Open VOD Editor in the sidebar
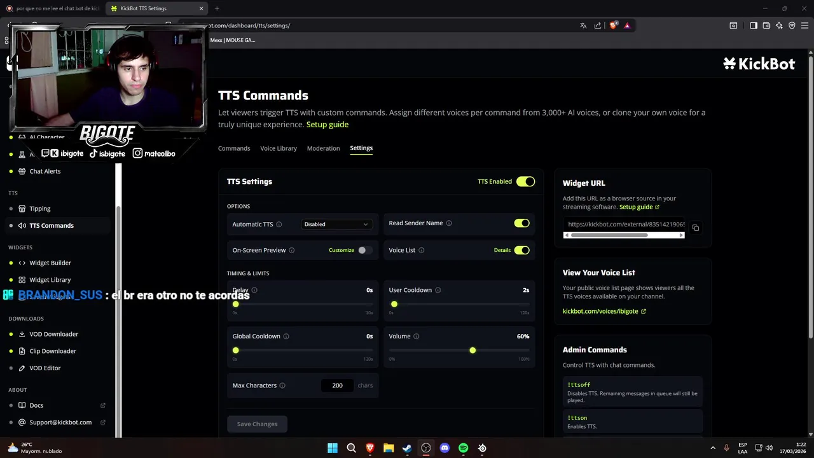814x458 pixels. tap(45, 368)
